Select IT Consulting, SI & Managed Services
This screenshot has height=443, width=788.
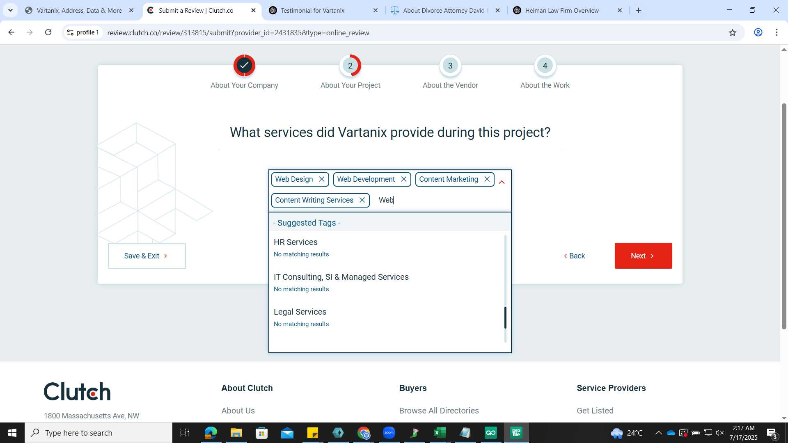[341, 277]
